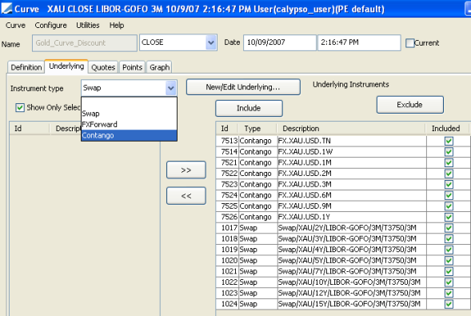Click the Instrument type dropdown arrow
Viewport: 471px width, 316px height.
coord(171,88)
